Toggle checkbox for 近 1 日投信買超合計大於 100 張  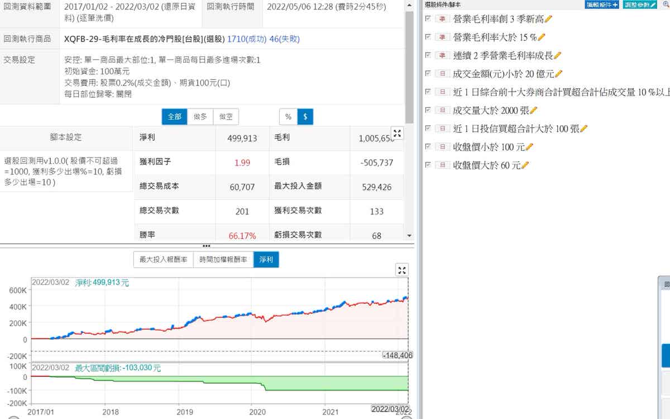428,128
